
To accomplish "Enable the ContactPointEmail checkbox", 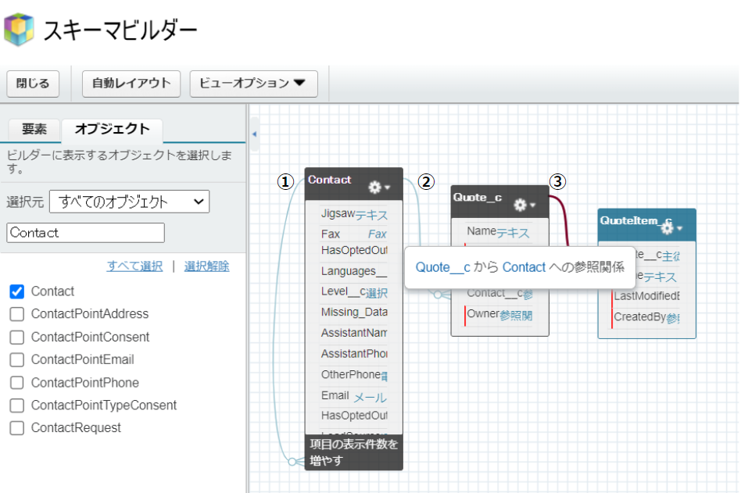I will [x=17, y=360].
